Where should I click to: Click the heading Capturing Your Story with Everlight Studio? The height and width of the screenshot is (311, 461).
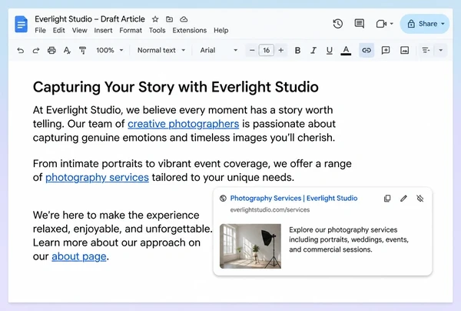coord(175,87)
